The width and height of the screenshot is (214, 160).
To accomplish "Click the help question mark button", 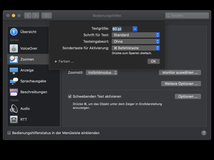I will point(204,133).
